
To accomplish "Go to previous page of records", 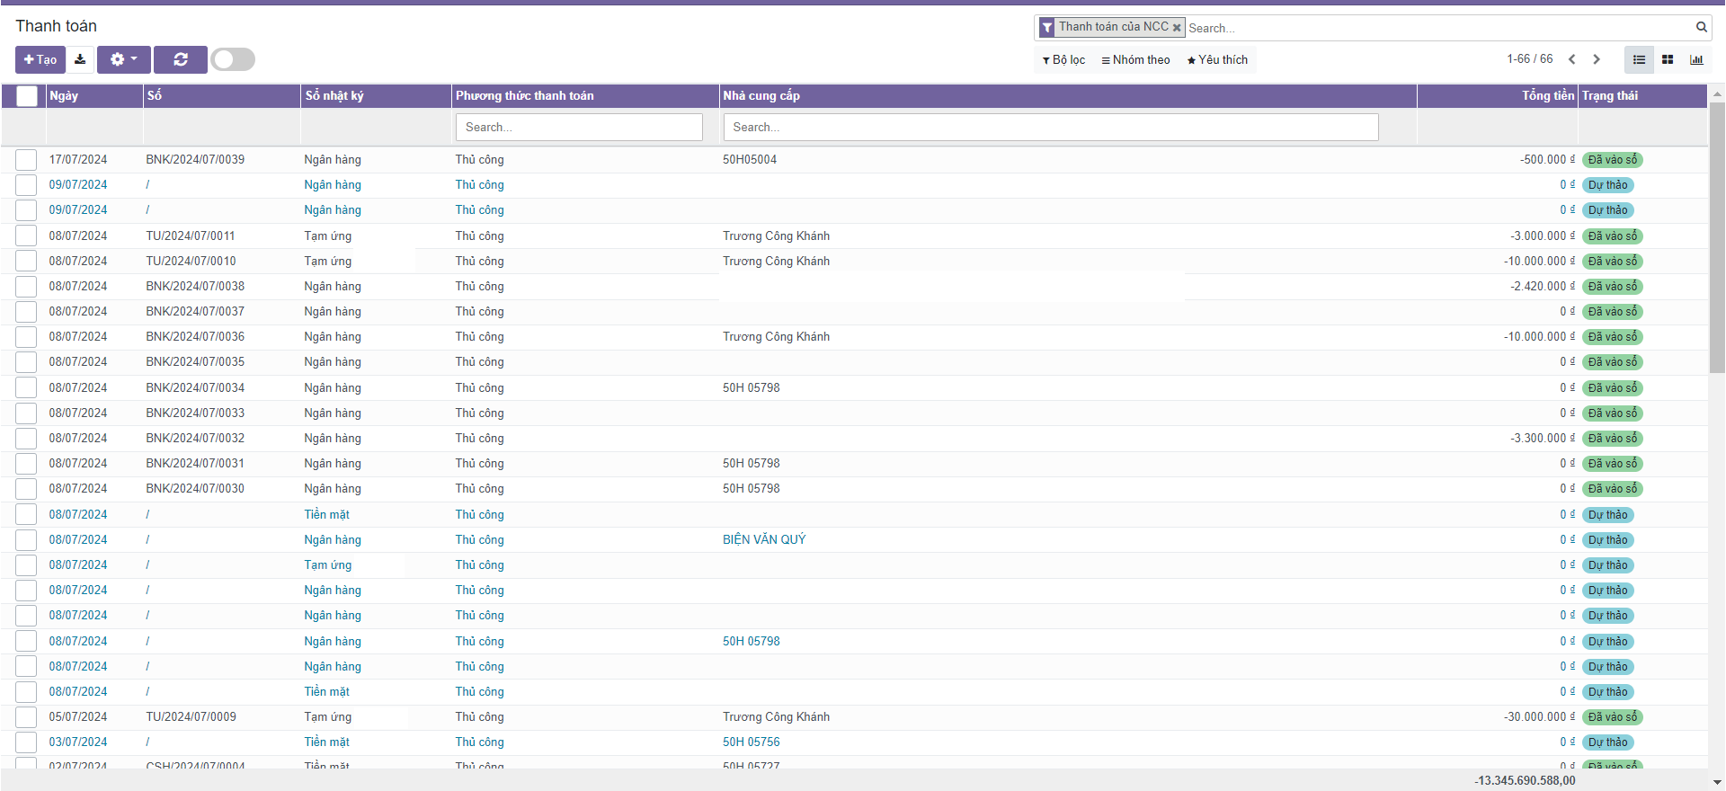I will 1571,59.
